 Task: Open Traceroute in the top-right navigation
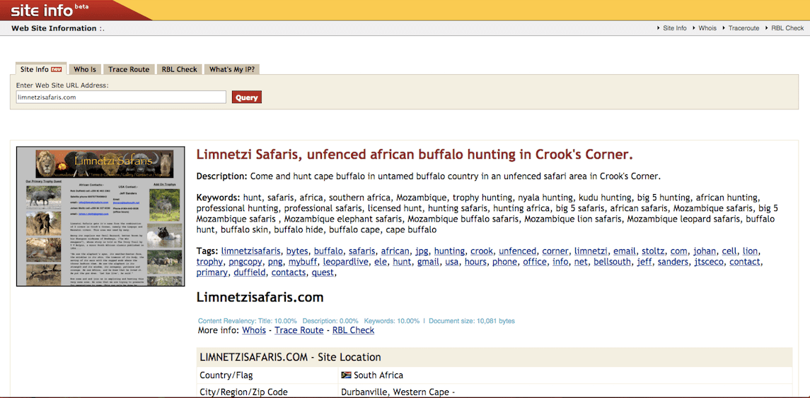point(744,28)
